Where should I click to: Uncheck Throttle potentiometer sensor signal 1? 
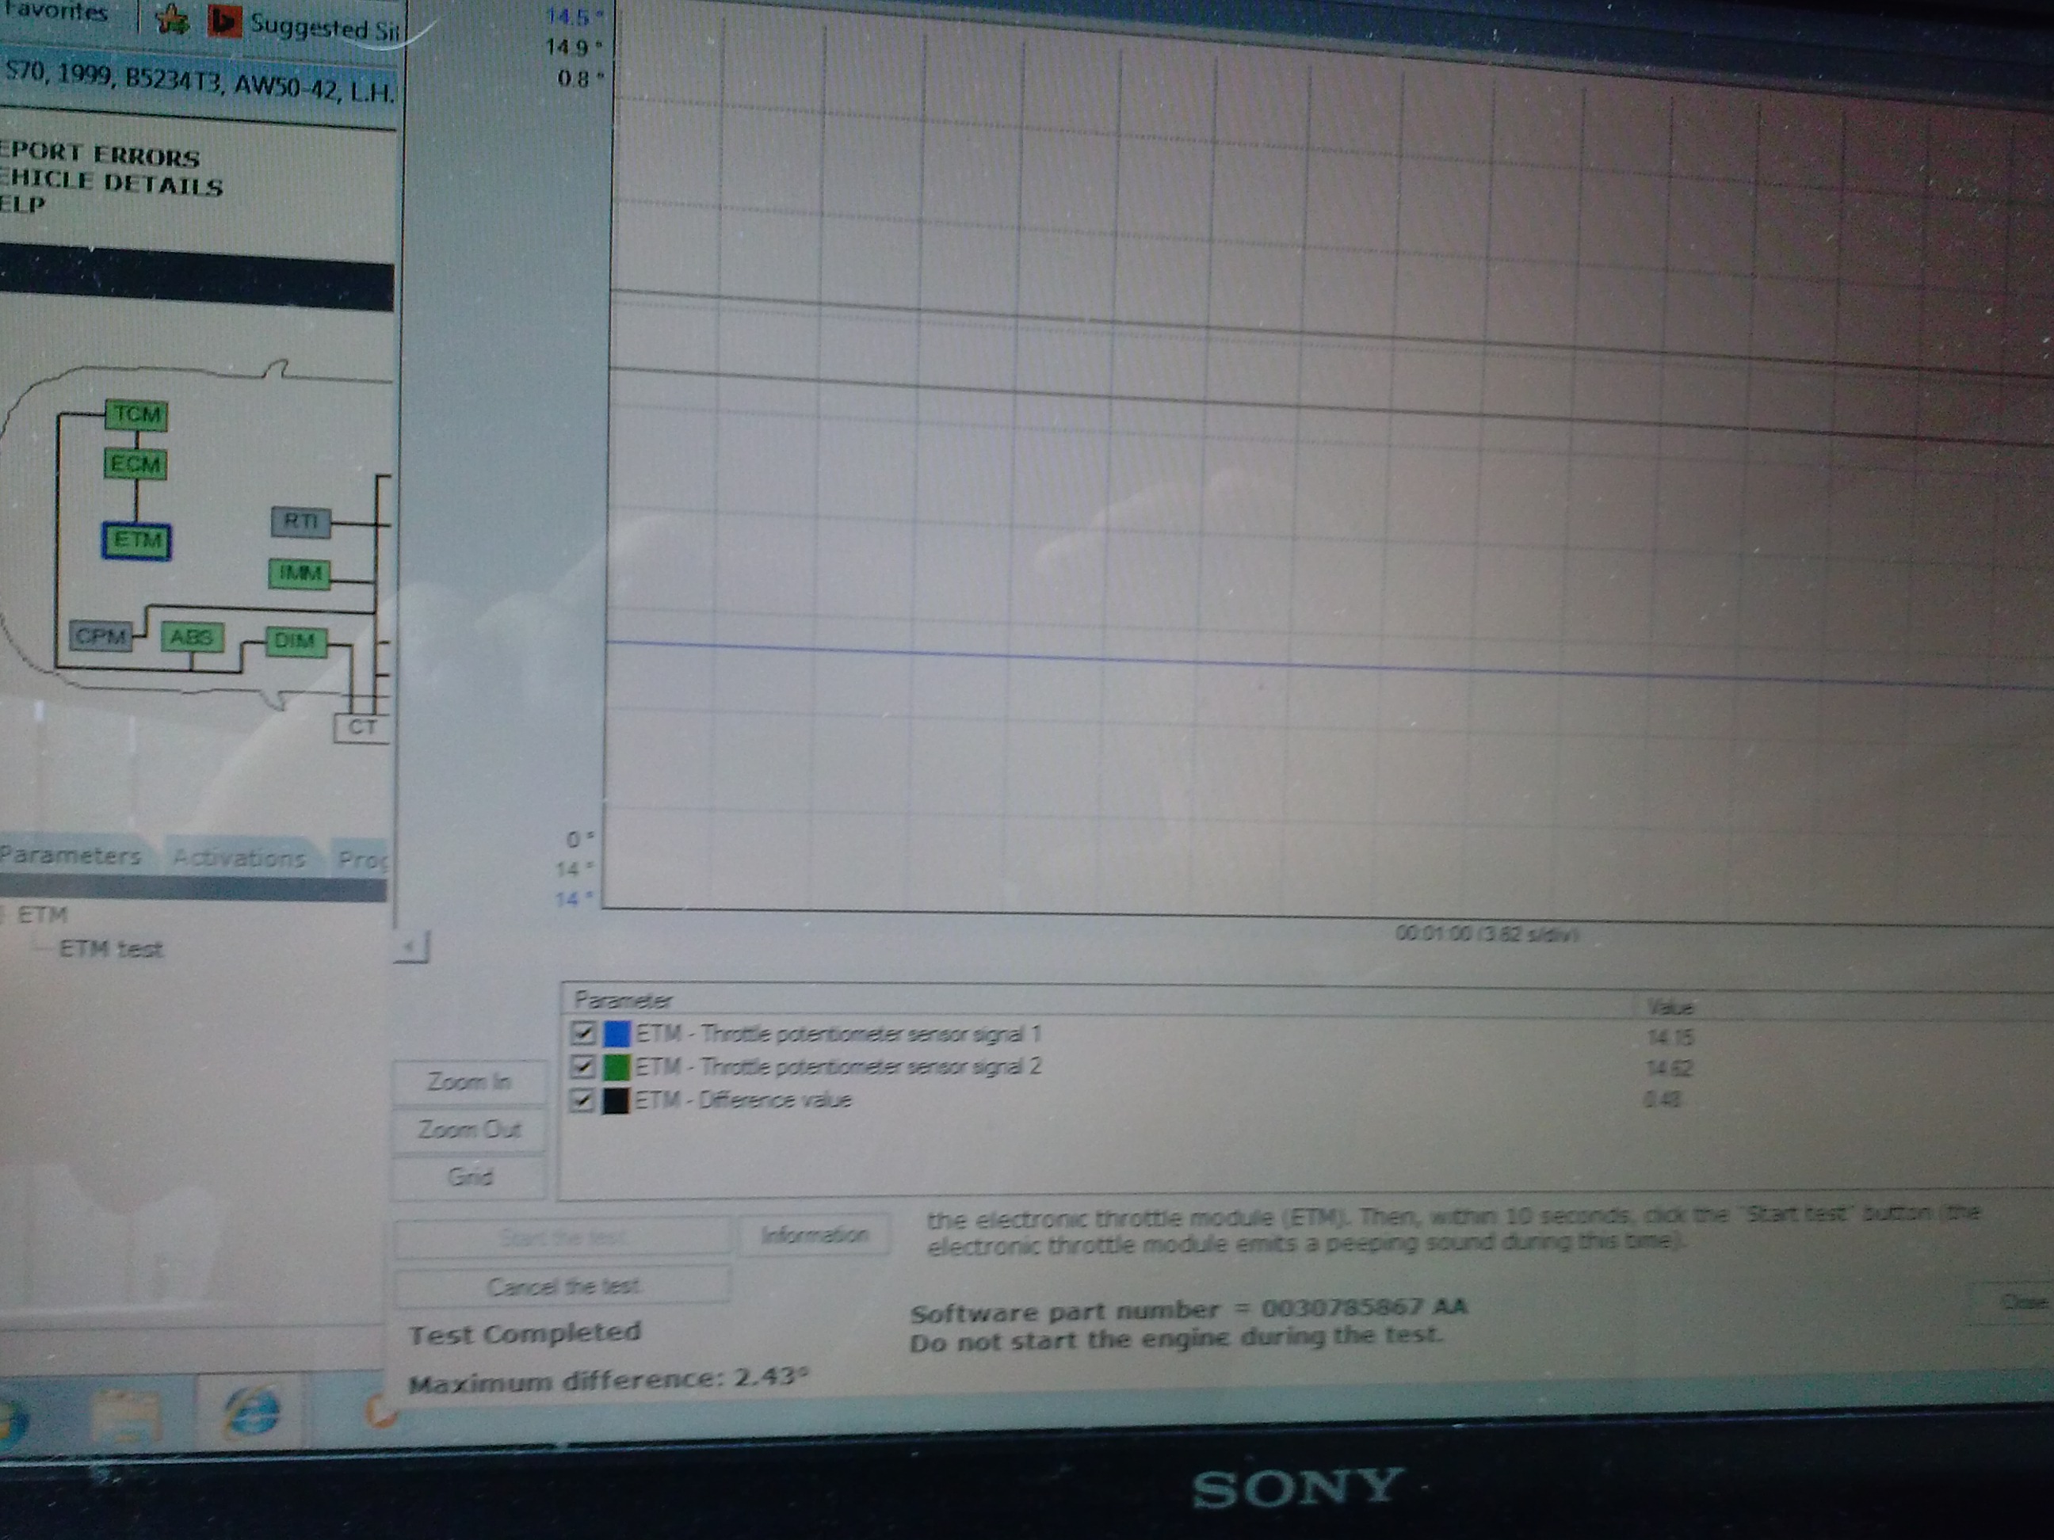(583, 1032)
